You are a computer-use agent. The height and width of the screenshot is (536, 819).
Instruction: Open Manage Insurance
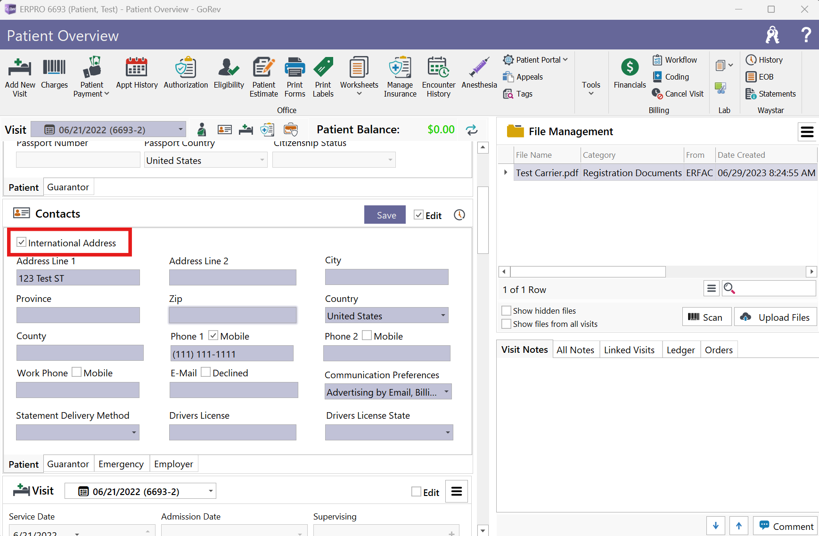coord(400,77)
